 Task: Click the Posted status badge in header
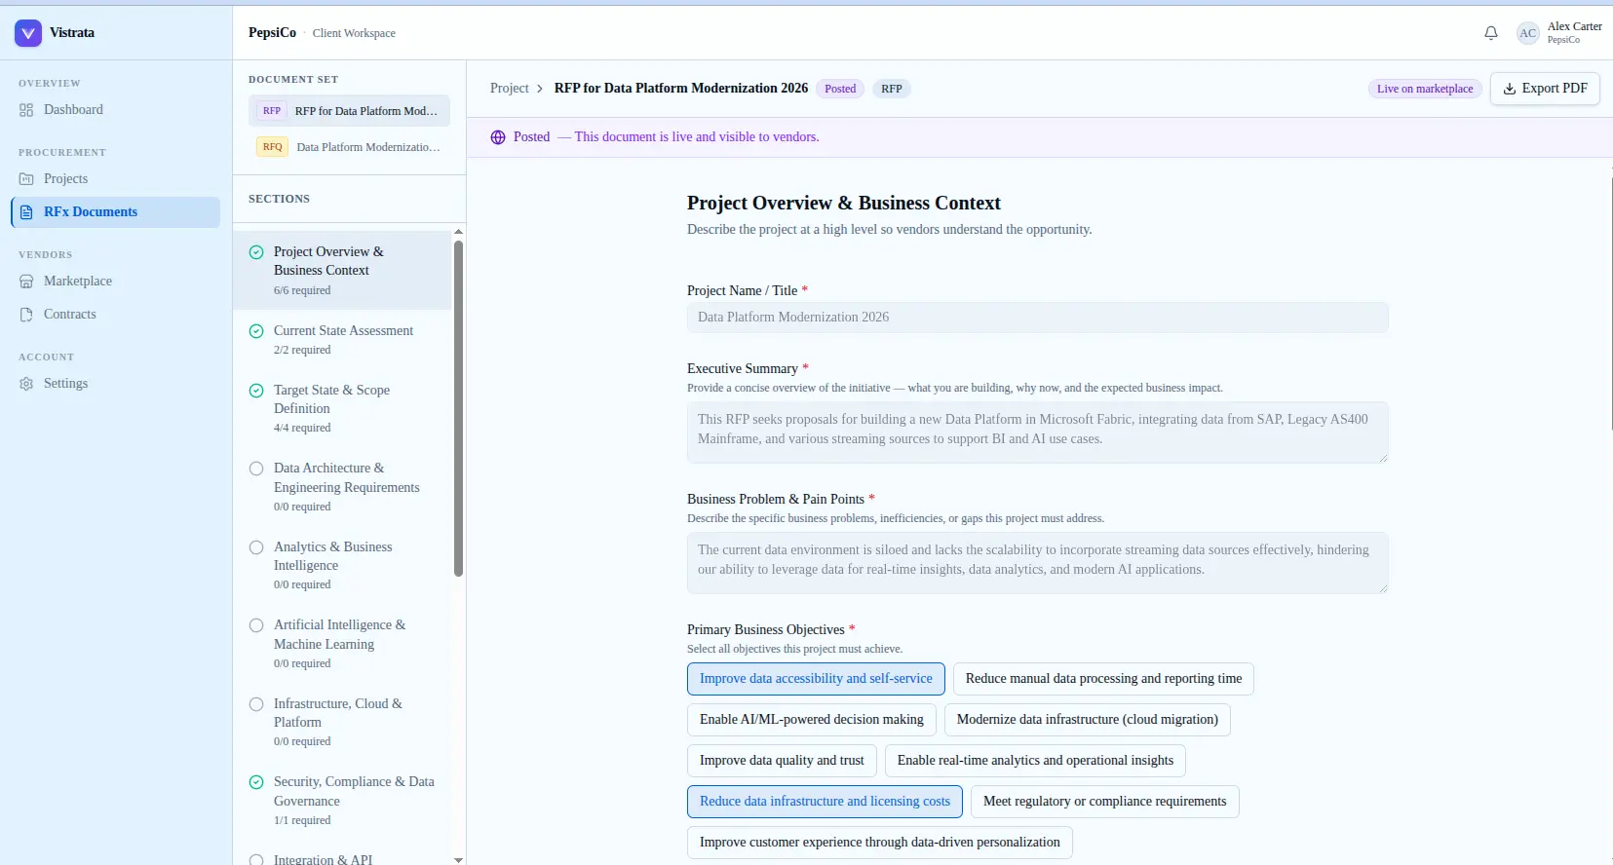[x=840, y=89]
